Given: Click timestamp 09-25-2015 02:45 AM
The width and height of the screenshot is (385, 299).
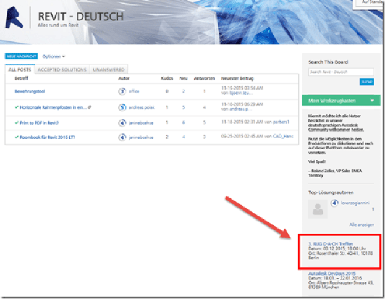Looking at the screenshot, I should pyautogui.click(x=242, y=137).
